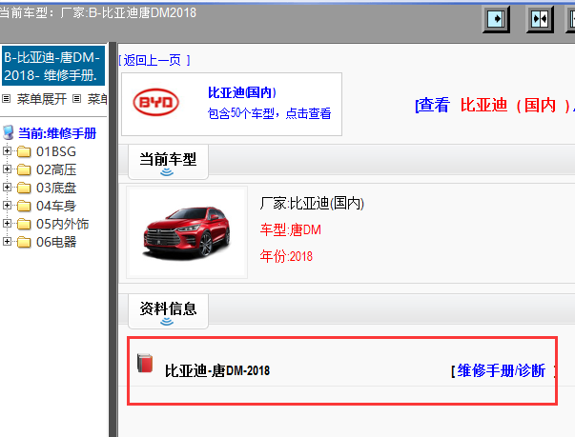
Task: Click the 06电器 folder icon
Action: click(x=24, y=242)
